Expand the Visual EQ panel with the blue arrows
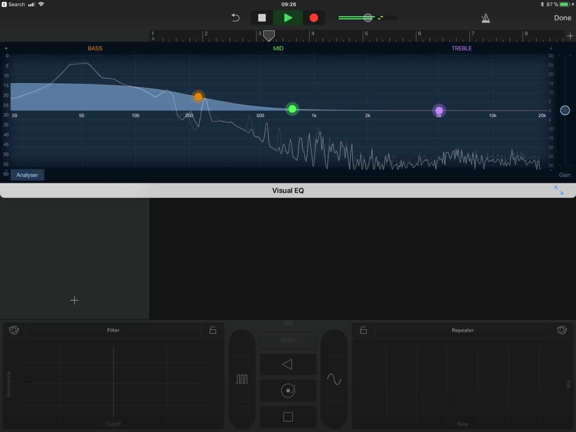The image size is (576, 432). [x=559, y=190]
